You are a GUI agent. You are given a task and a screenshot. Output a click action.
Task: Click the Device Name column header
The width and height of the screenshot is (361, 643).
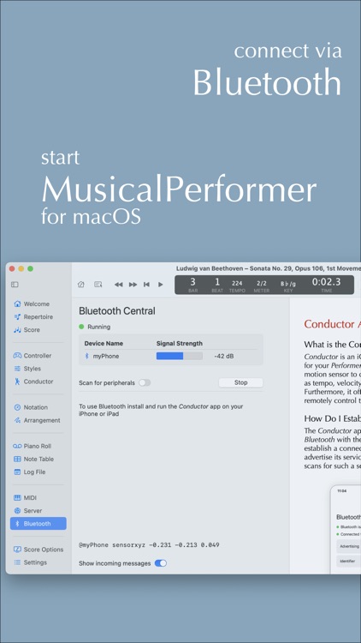[104, 343]
